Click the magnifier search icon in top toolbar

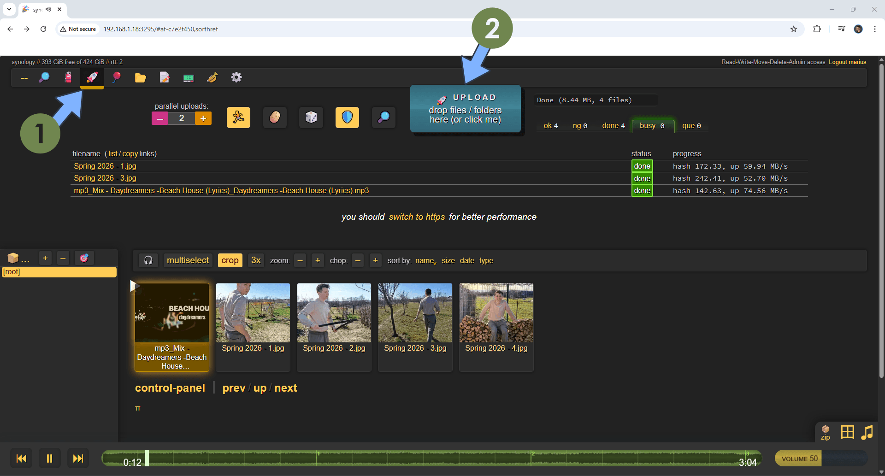click(44, 77)
